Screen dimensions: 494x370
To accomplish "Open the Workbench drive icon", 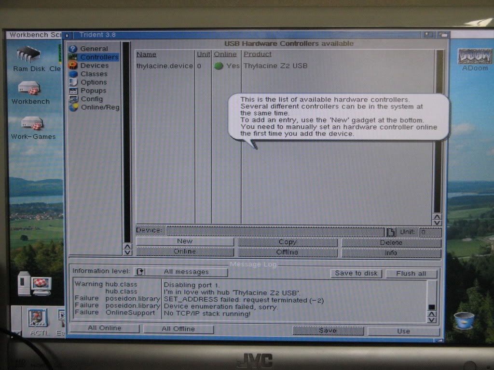I will coord(29,89).
